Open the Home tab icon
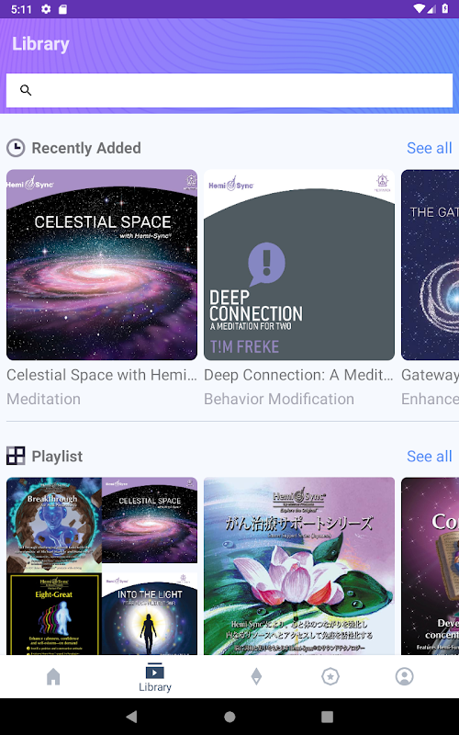This screenshot has width=459, height=735. click(53, 676)
